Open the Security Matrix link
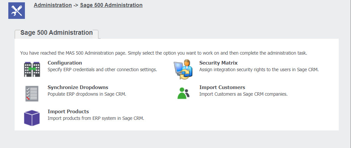 pos(219,63)
